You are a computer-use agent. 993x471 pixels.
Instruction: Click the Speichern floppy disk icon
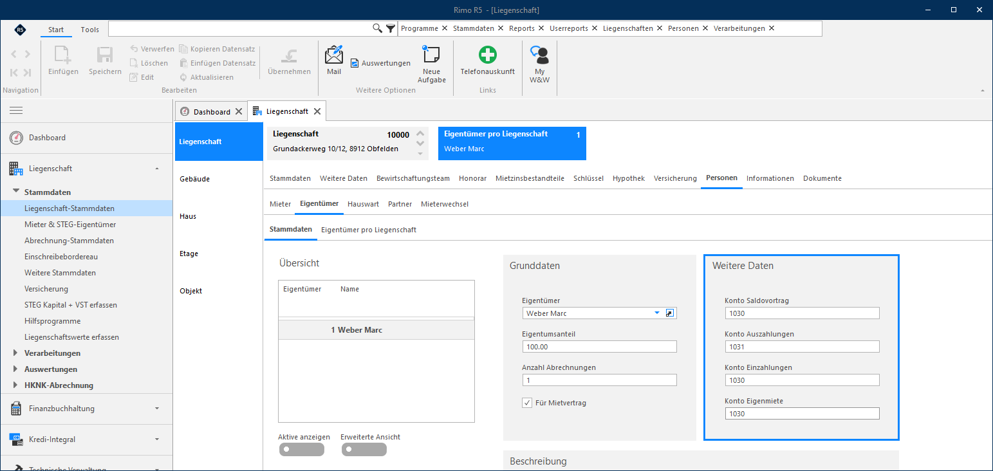(105, 55)
